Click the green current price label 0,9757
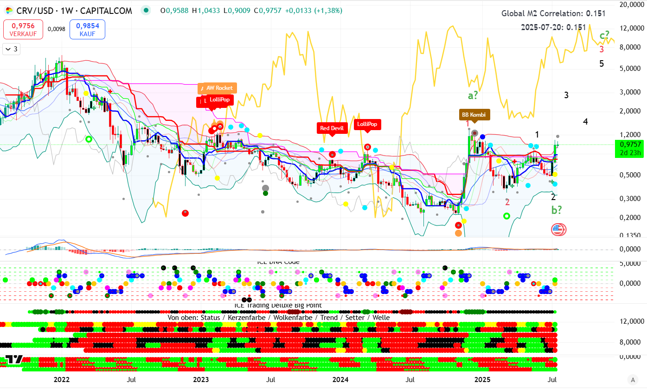The height and width of the screenshot is (389, 647). [x=629, y=144]
